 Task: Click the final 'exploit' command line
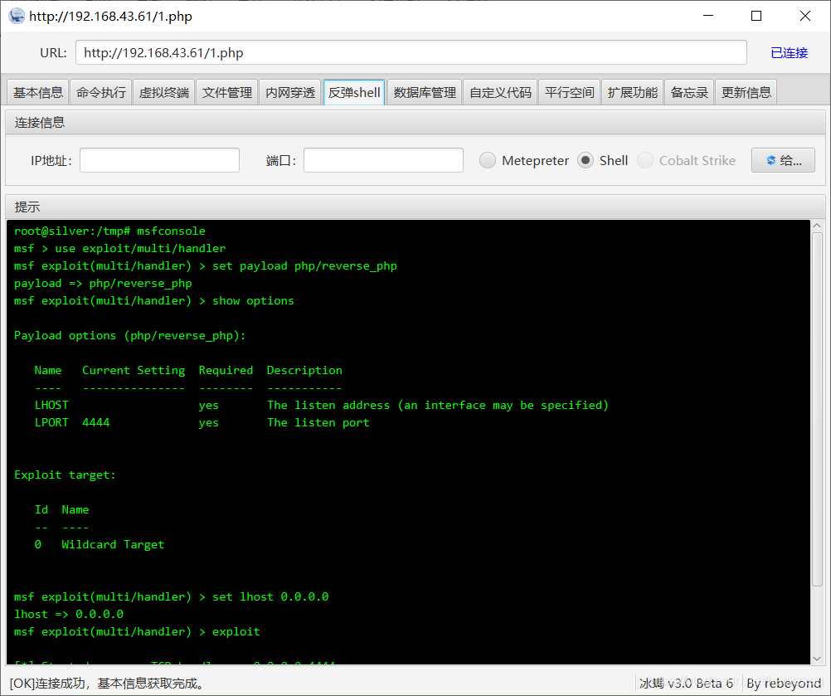pos(137,632)
